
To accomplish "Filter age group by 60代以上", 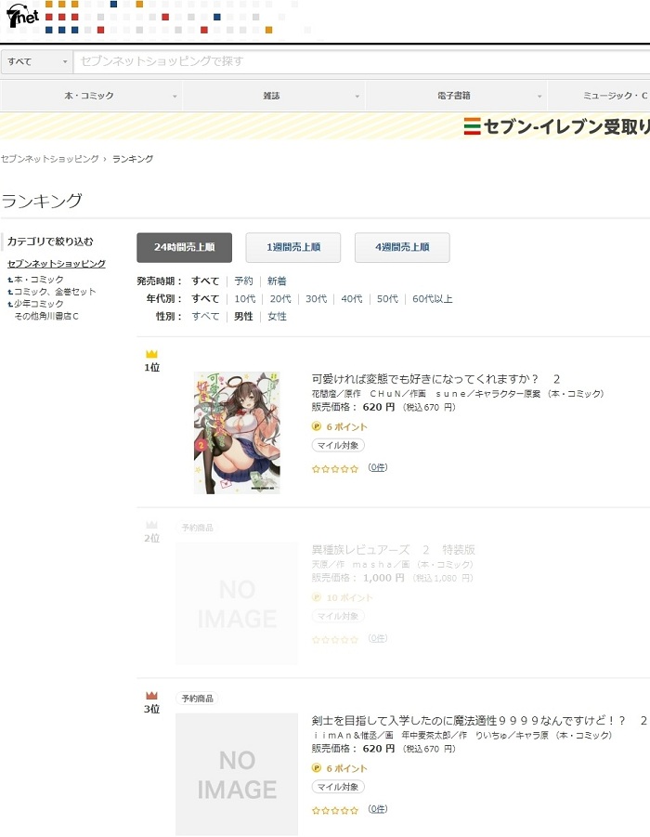I will (433, 298).
